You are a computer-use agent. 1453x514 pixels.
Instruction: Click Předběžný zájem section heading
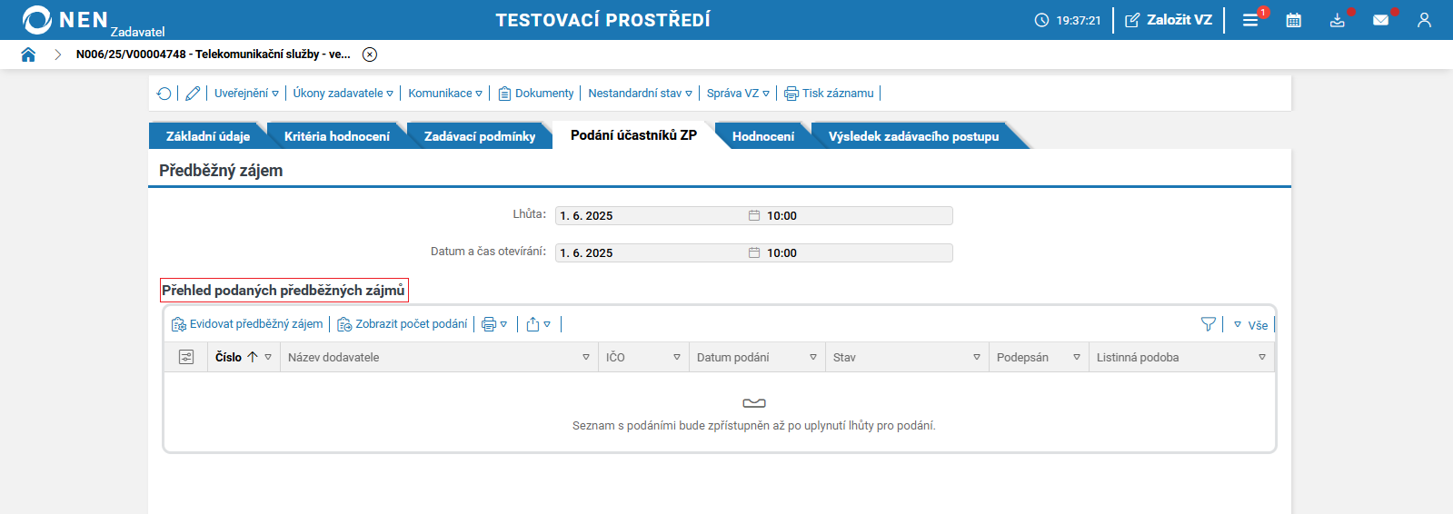221,171
